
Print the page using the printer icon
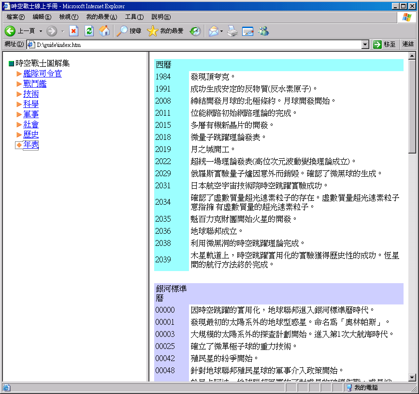pos(232,31)
